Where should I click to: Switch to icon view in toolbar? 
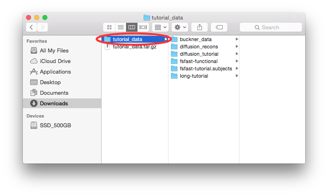coord(109,27)
